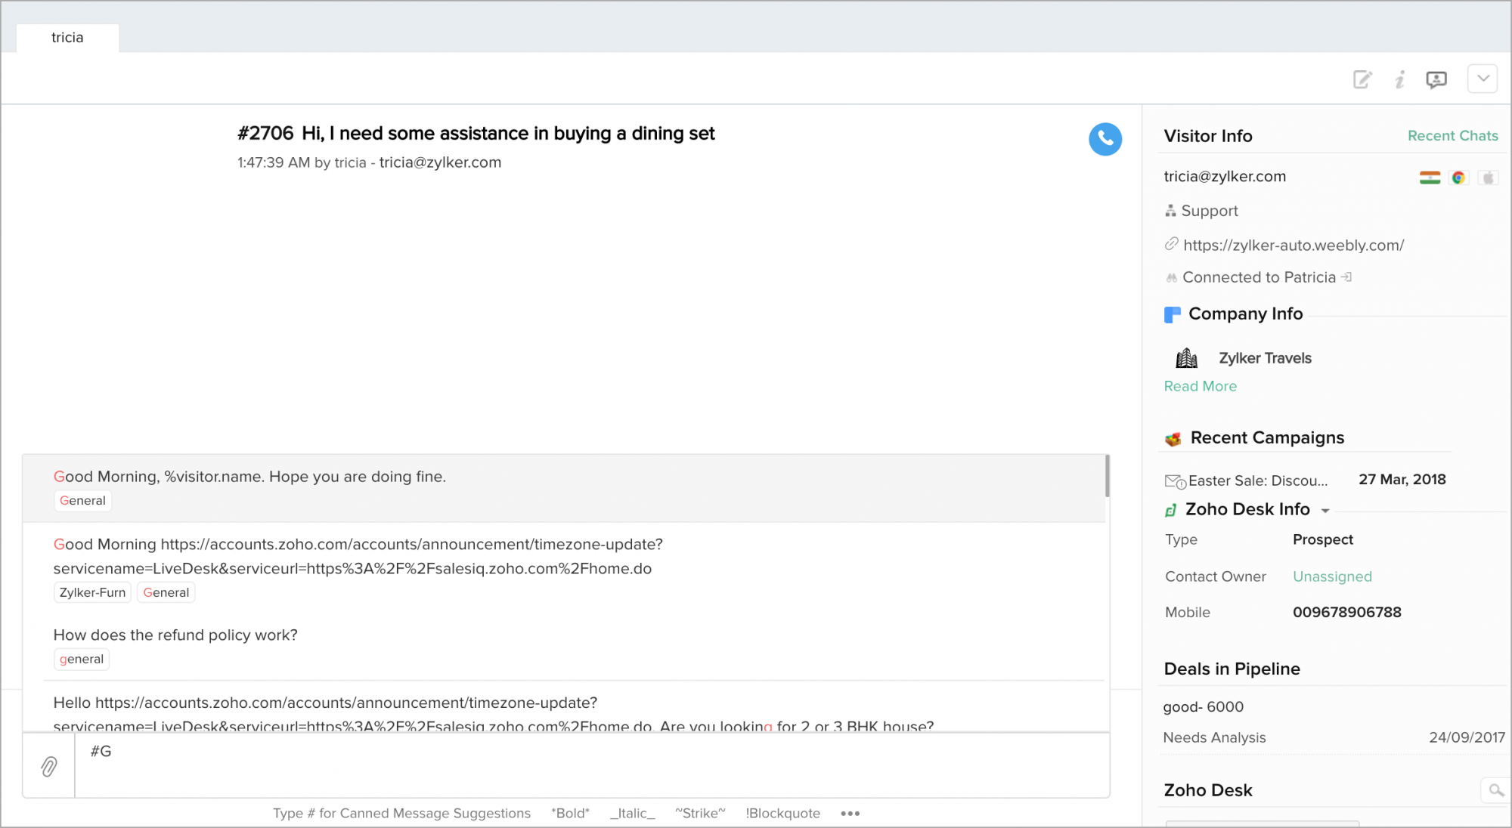The height and width of the screenshot is (828, 1512).
Task: Click Read More under Company Info
Action: tap(1200, 386)
